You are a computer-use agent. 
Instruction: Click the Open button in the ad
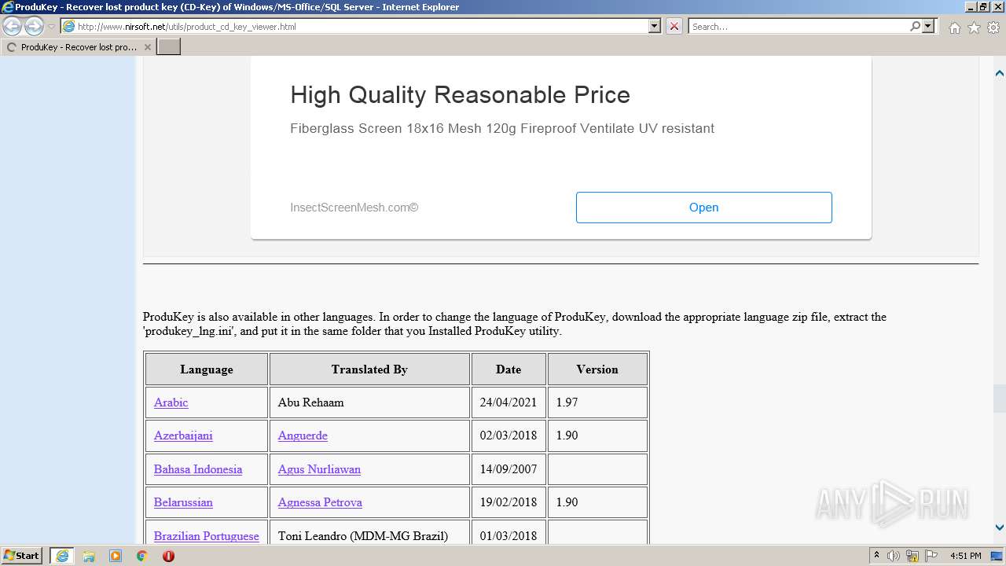click(703, 208)
